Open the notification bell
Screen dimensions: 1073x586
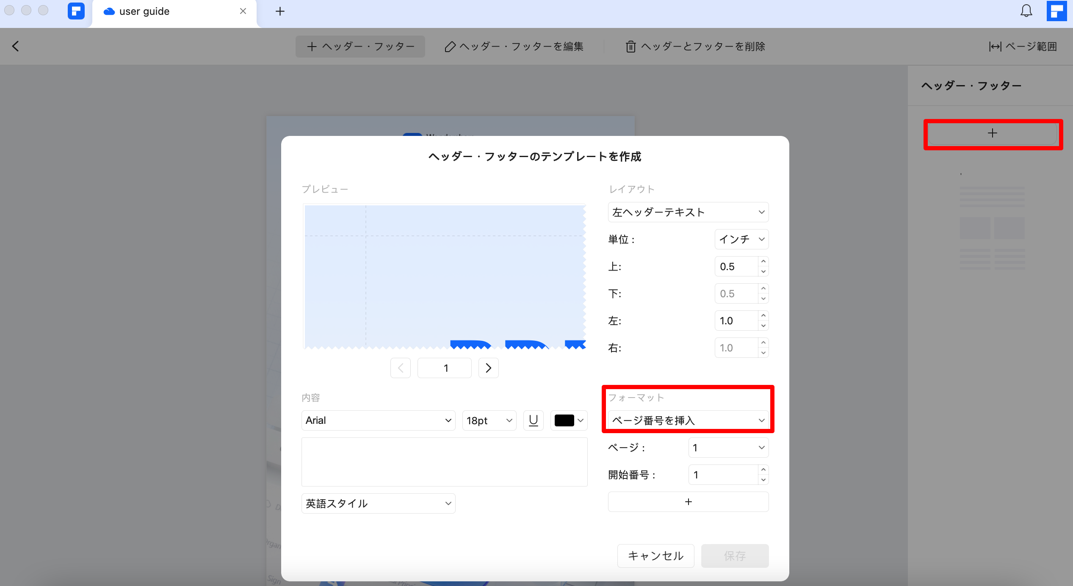coord(1026,11)
